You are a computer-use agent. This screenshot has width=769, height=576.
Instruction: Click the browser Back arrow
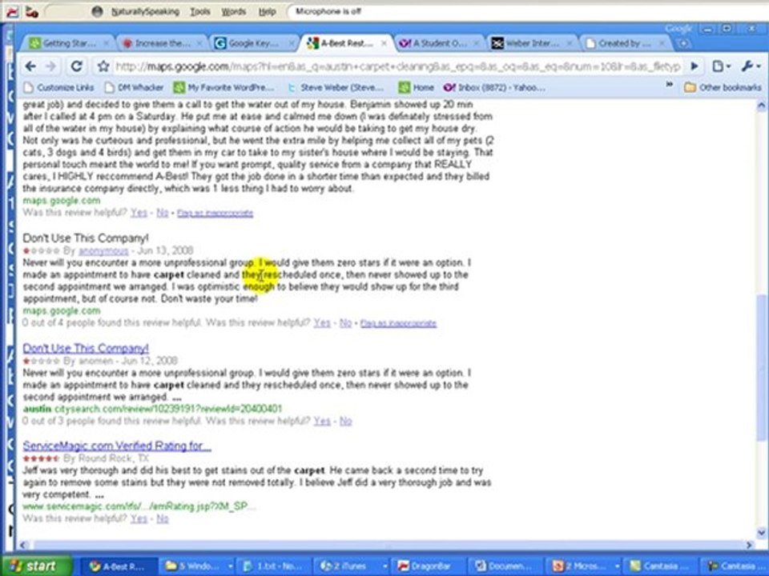(30, 66)
